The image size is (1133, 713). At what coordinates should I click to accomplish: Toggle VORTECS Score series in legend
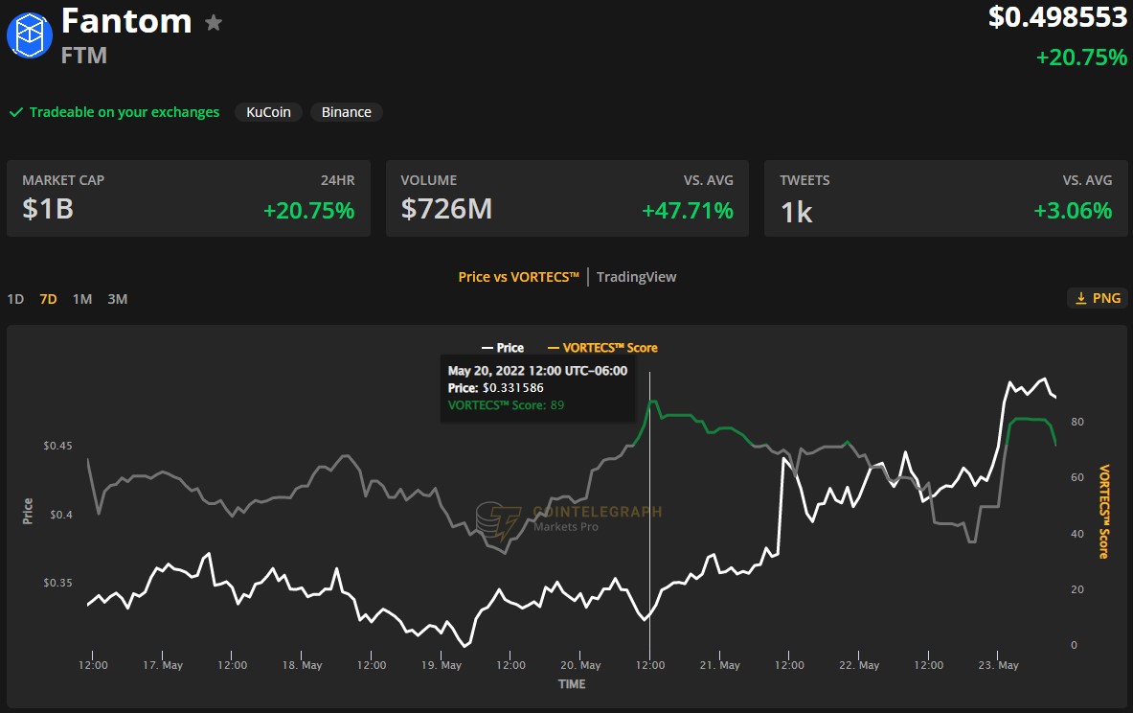pyautogui.click(x=602, y=348)
